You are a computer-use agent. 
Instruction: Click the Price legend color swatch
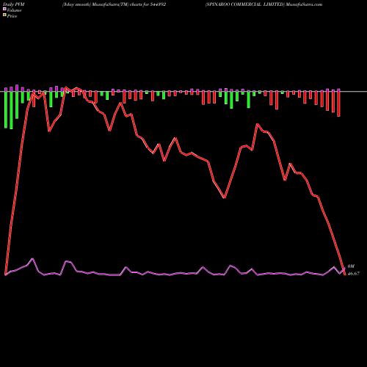pos(4,15)
